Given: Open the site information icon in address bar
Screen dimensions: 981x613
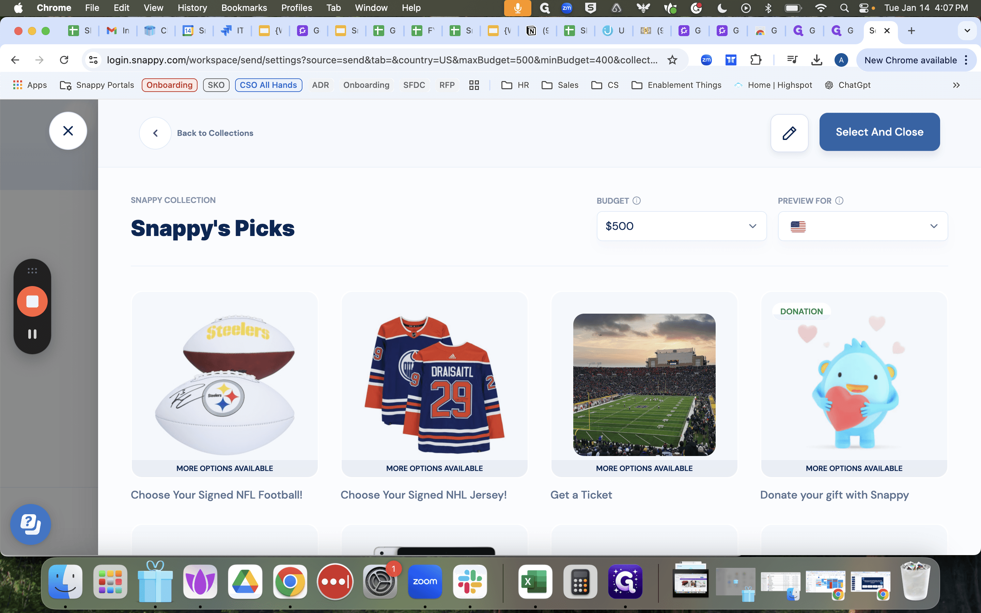Looking at the screenshot, I should (93, 60).
